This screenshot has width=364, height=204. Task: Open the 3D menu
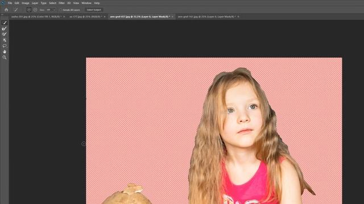(69, 3)
